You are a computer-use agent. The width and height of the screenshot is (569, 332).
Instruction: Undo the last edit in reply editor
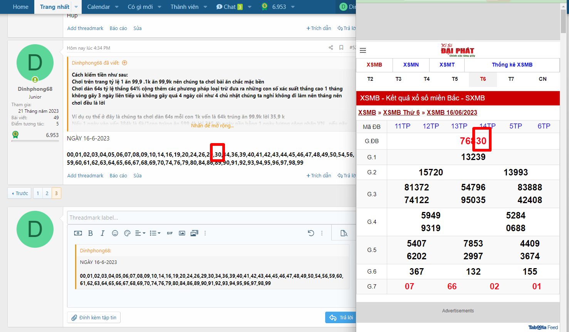pyautogui.click(x=311, y=233)
